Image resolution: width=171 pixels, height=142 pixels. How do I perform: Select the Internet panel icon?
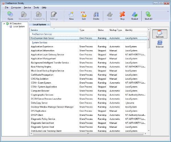click(160, 44)
